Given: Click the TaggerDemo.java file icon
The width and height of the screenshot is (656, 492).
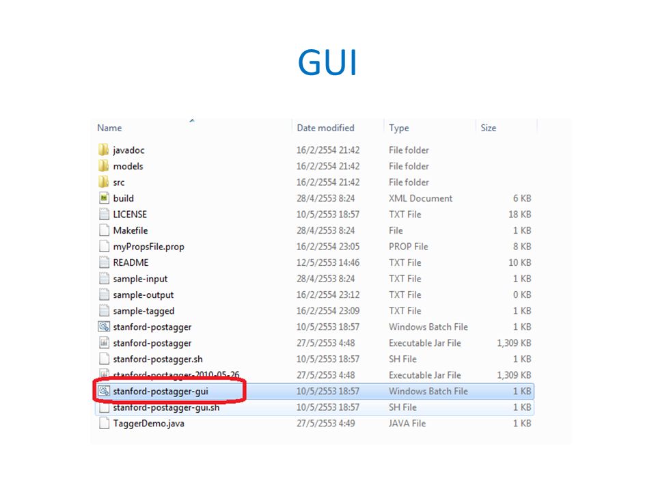Looking at the screenshot, I should pos(104,424).
